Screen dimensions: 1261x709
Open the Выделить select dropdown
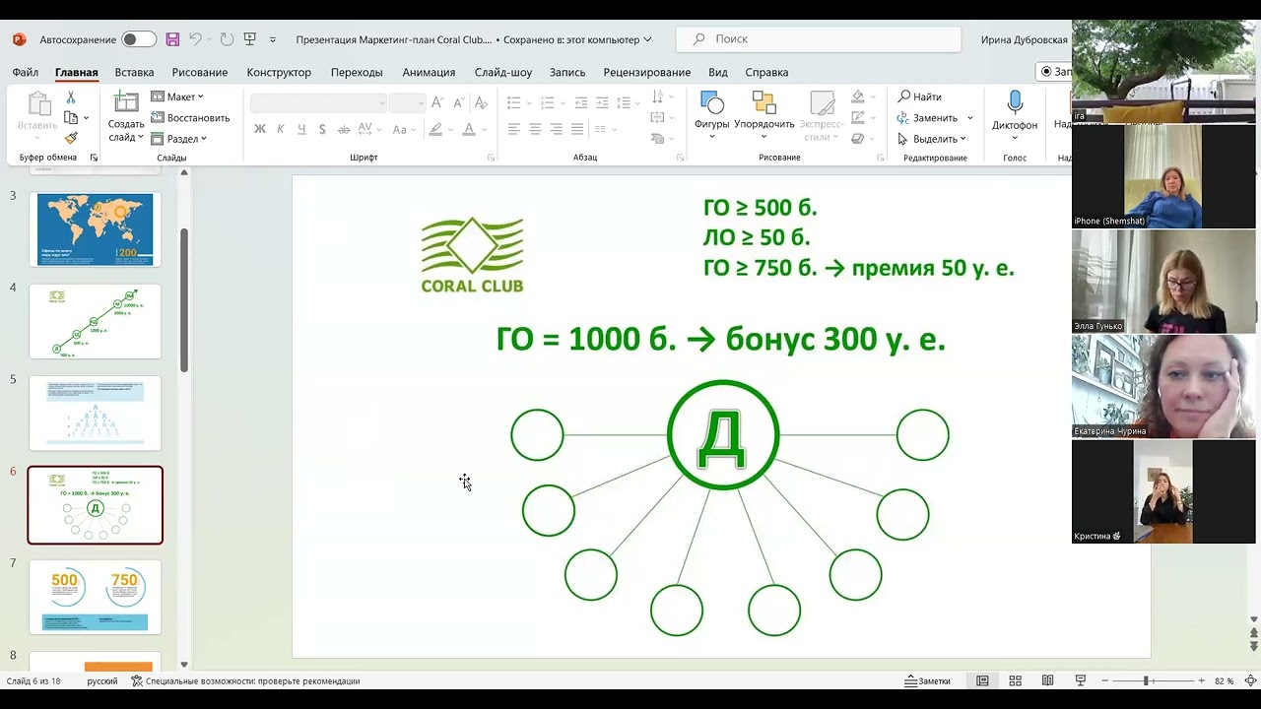[933, 139]
